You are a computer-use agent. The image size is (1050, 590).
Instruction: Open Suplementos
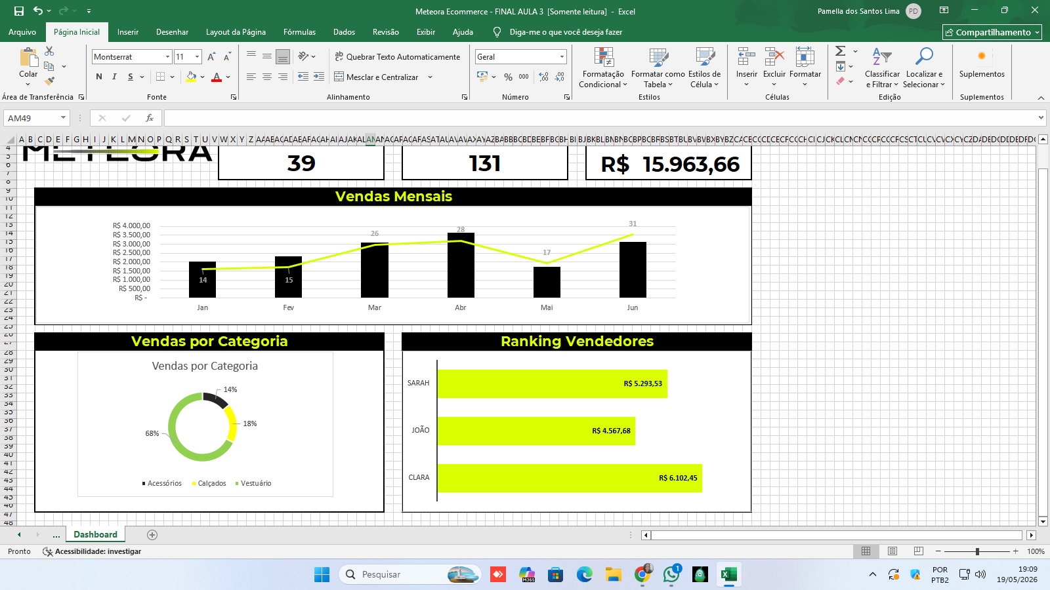[x=982, y=64]
